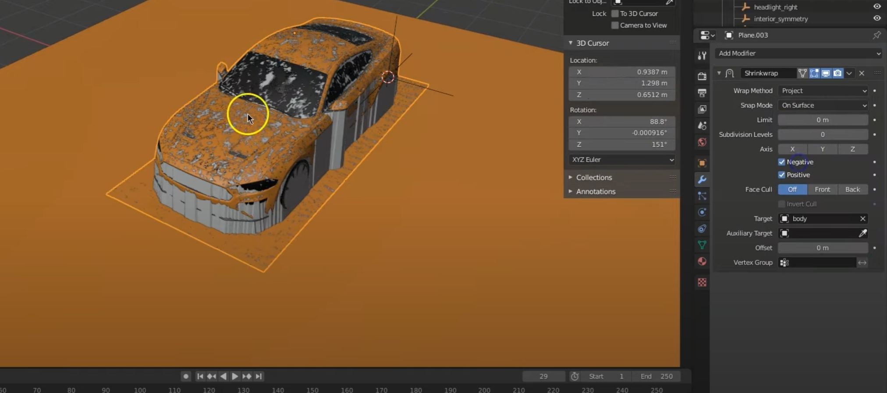Click the Auxiliary Target eyedropper
The image size is (887, 393).
tap(862, 234)
